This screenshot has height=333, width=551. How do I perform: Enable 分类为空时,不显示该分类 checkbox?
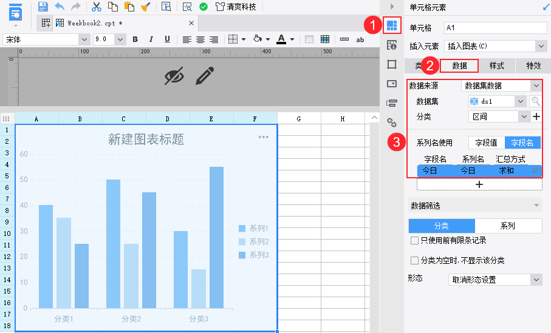[415, 260]
